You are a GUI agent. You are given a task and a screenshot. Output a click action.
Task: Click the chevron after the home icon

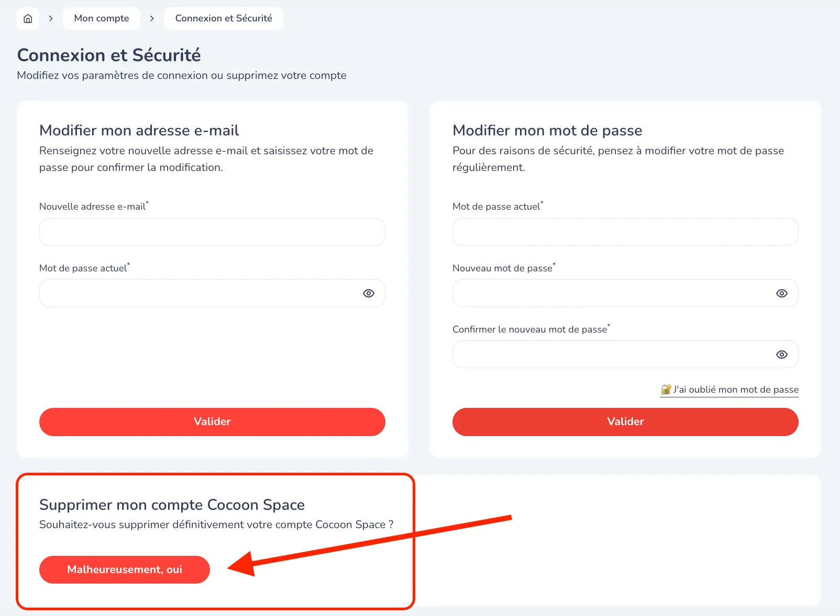point(51,18)
